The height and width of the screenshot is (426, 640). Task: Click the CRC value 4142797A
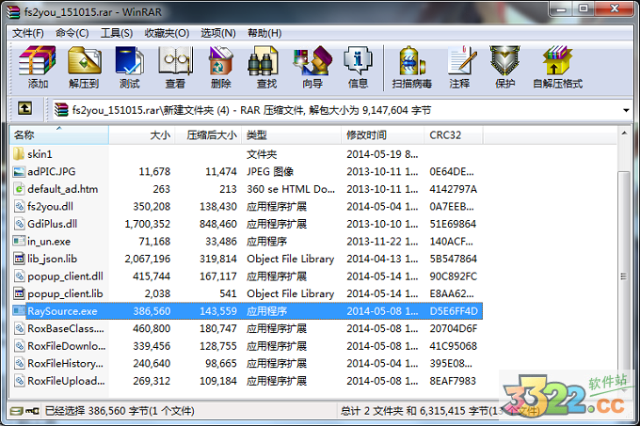coord(453,189)
